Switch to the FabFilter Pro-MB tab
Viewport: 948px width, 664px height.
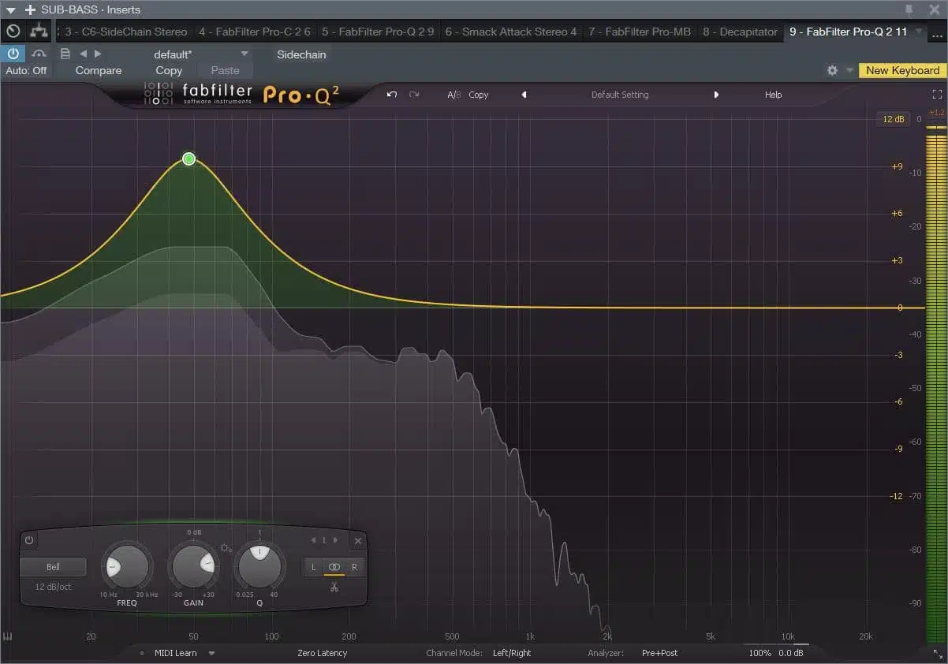(640, 32)
